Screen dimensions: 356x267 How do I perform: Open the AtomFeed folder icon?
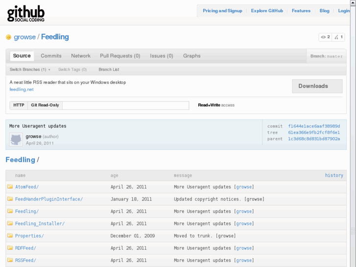click(x=10, y=187)
